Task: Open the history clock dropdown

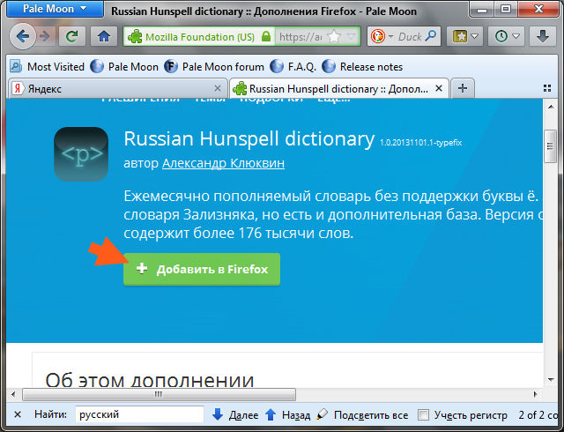Action: pyautogui.click(x=507, y=36)
